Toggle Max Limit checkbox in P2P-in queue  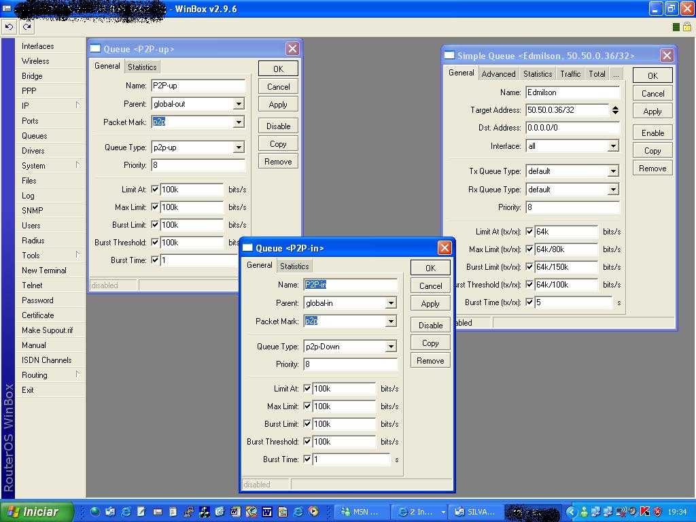point(307,406)
